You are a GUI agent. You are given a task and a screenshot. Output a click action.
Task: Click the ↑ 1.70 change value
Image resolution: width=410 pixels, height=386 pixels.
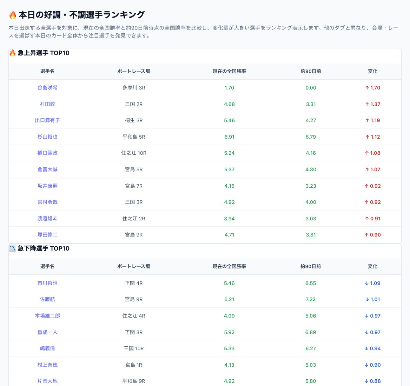click(372, 88)
